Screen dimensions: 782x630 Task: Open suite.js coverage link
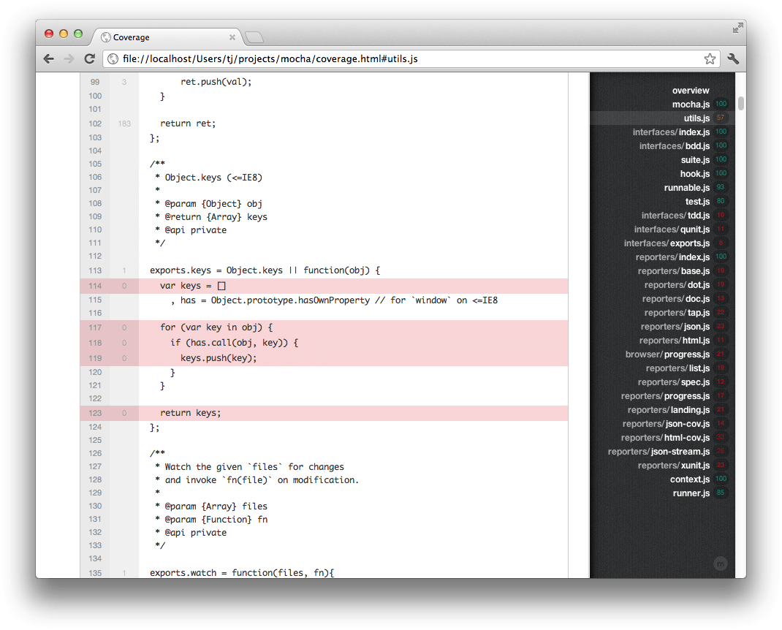click(x=695, y=160)
